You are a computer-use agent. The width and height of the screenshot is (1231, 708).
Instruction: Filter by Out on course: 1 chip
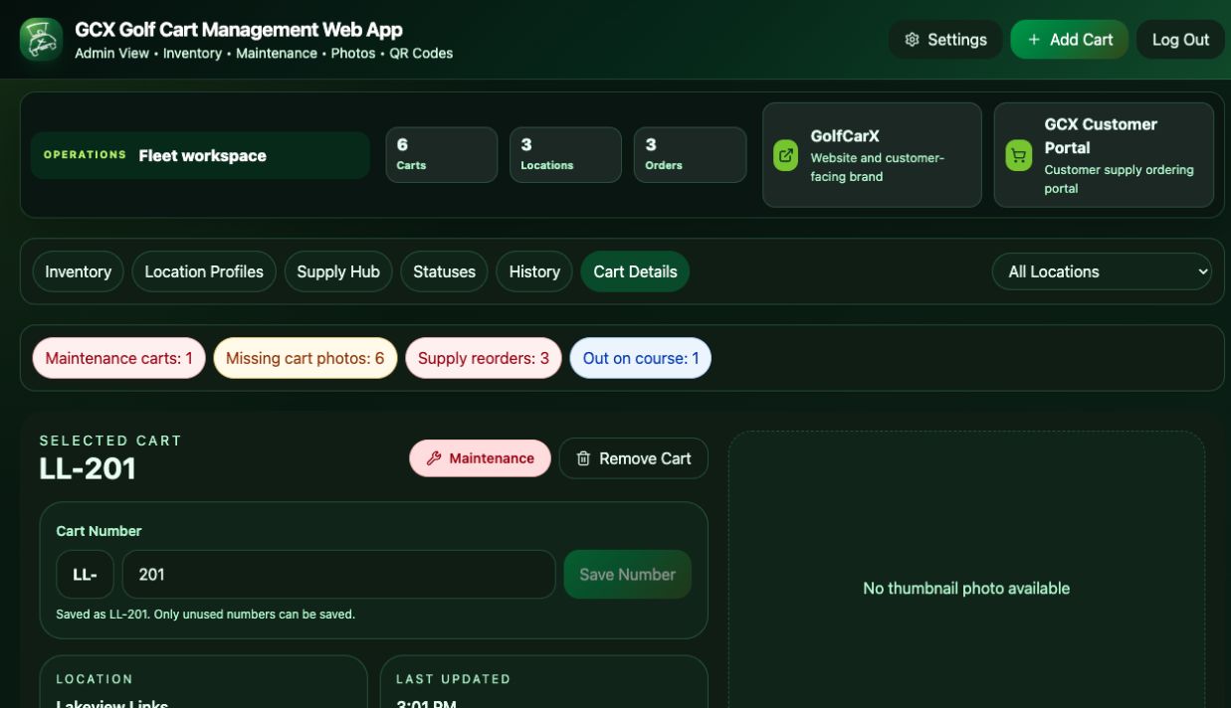coord(640,358)
